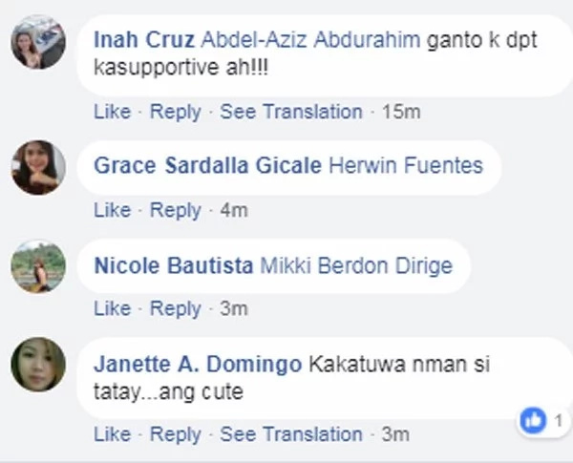See Translation of Janette's comment
573x463 pixels.
point(291,434)
